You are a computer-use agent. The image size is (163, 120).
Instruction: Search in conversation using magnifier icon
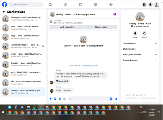(x=144, y=33)
